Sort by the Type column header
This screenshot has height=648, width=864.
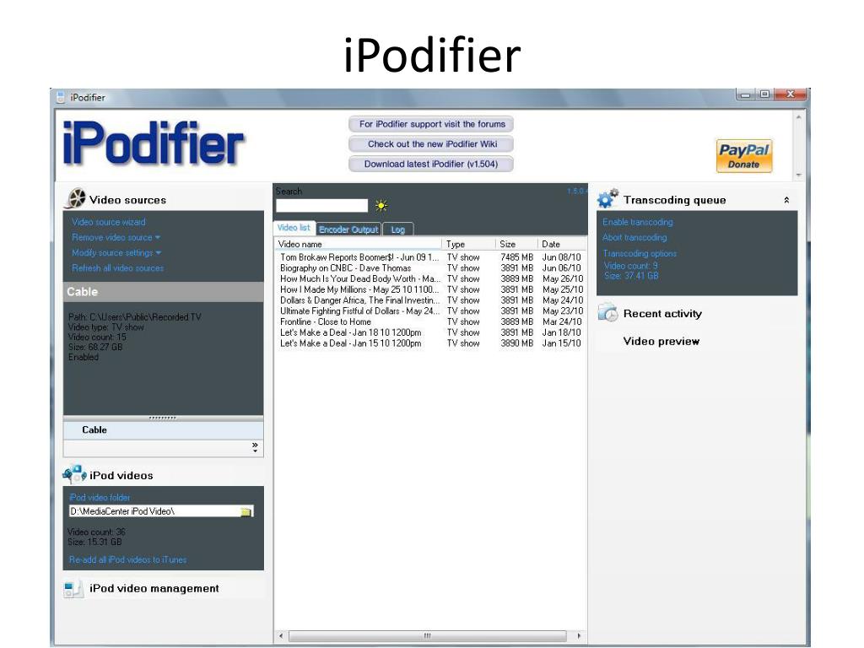[469, 244]
